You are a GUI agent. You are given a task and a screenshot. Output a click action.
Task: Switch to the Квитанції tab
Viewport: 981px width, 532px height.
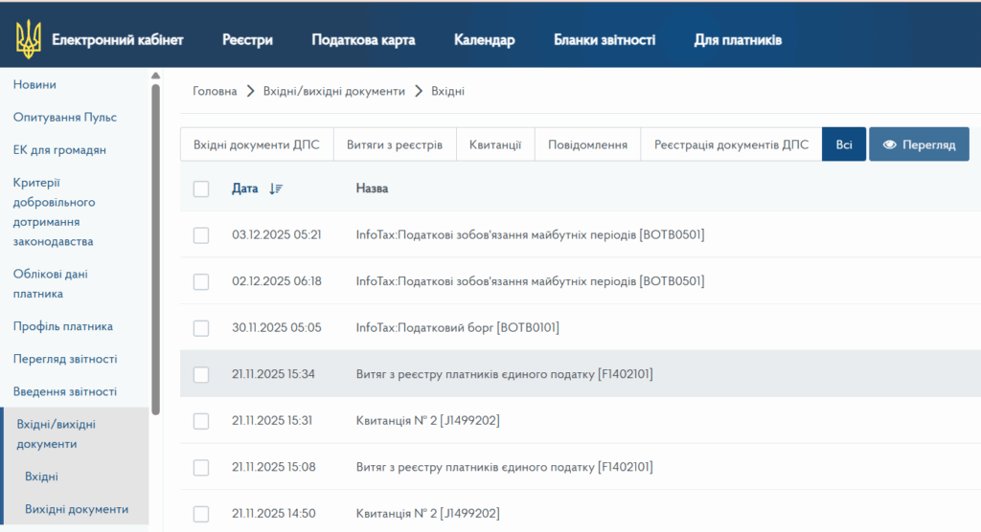tap(494, 144)
